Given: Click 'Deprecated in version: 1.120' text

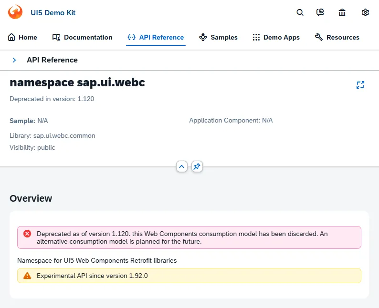Looking at the screenshot, I should click(52, 99).
